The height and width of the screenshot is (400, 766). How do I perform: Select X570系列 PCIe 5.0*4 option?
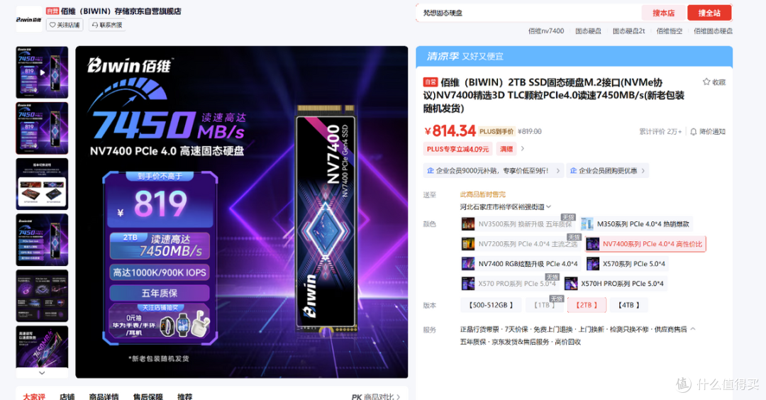click(x=627, y=264)
